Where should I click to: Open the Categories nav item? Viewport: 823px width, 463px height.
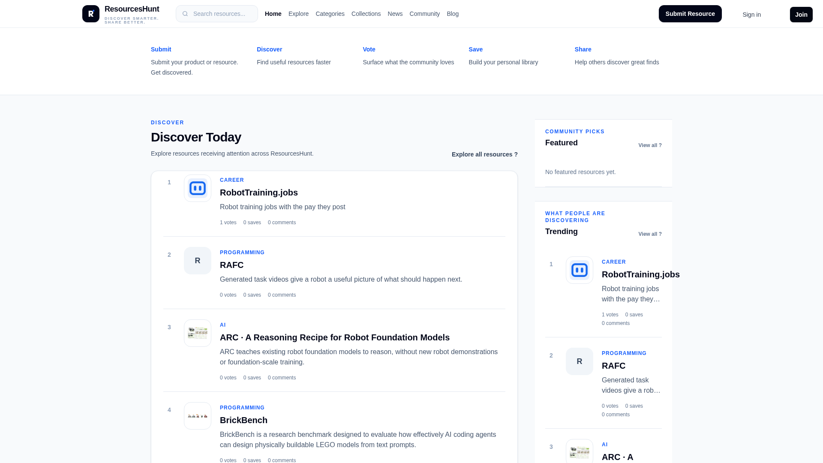[x=330, y=14]
